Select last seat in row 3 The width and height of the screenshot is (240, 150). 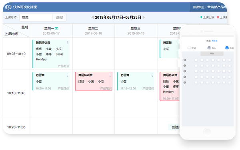[230, 71]
